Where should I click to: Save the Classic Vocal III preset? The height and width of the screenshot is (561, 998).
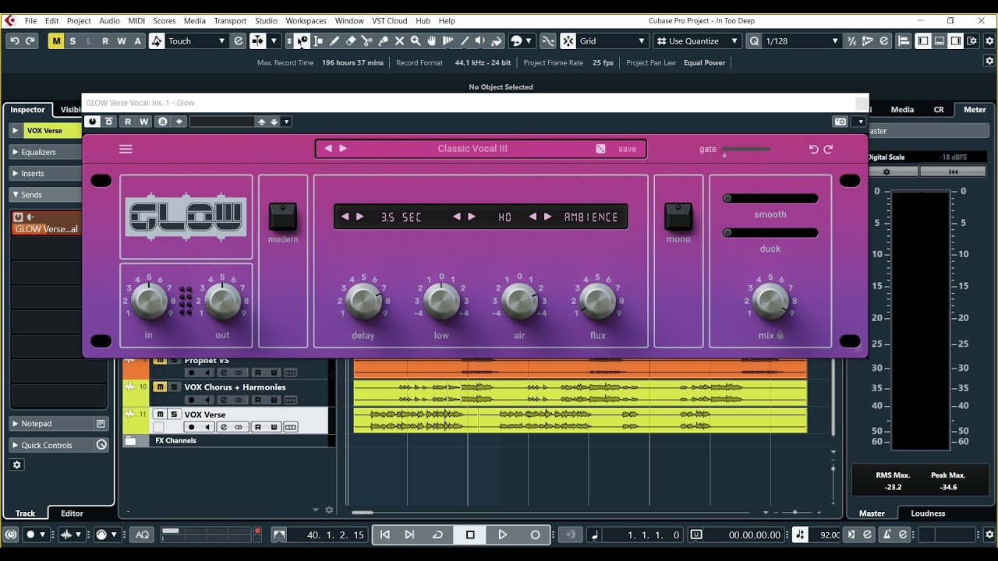click(627, 149)
